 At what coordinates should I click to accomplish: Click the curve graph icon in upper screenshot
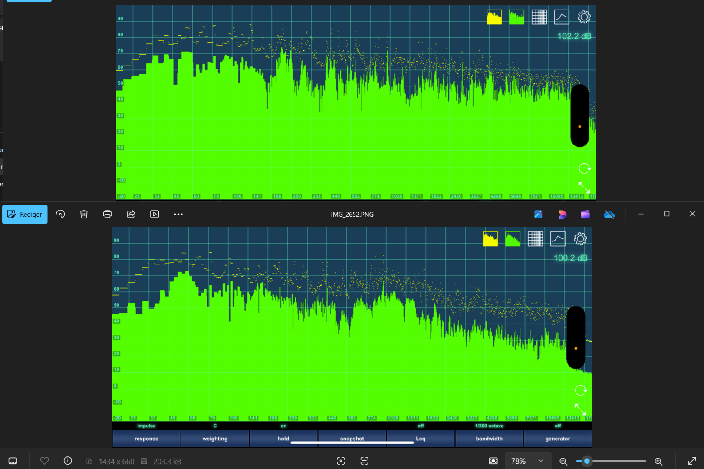point(562,17)
